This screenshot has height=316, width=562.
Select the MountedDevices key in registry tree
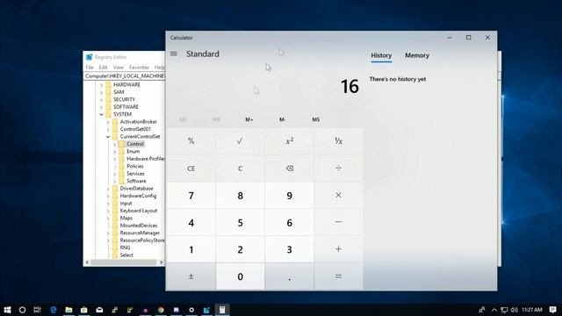139,226
